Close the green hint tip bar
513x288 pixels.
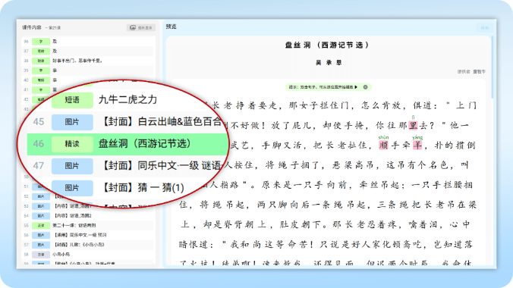[366, 87]
